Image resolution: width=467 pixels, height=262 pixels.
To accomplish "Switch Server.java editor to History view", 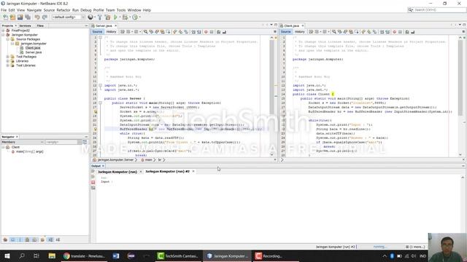I will point(112,32).
